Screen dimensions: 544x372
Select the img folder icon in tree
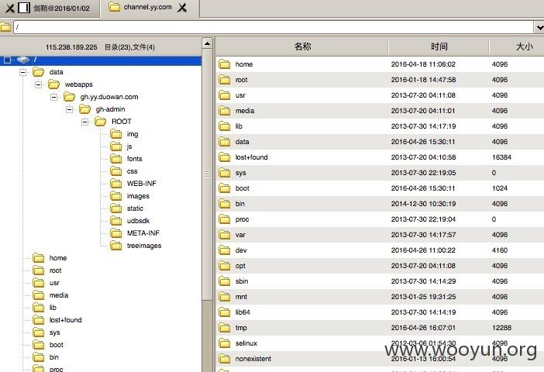(116, 134)
